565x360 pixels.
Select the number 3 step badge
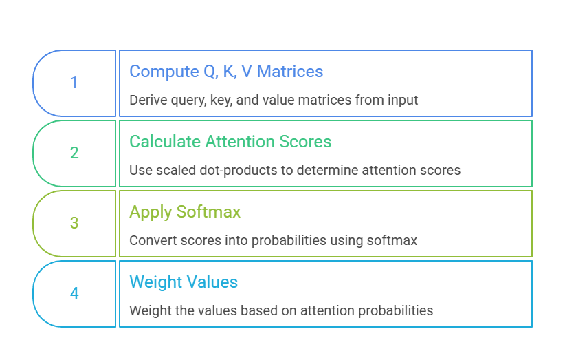(x=74, y=224)
